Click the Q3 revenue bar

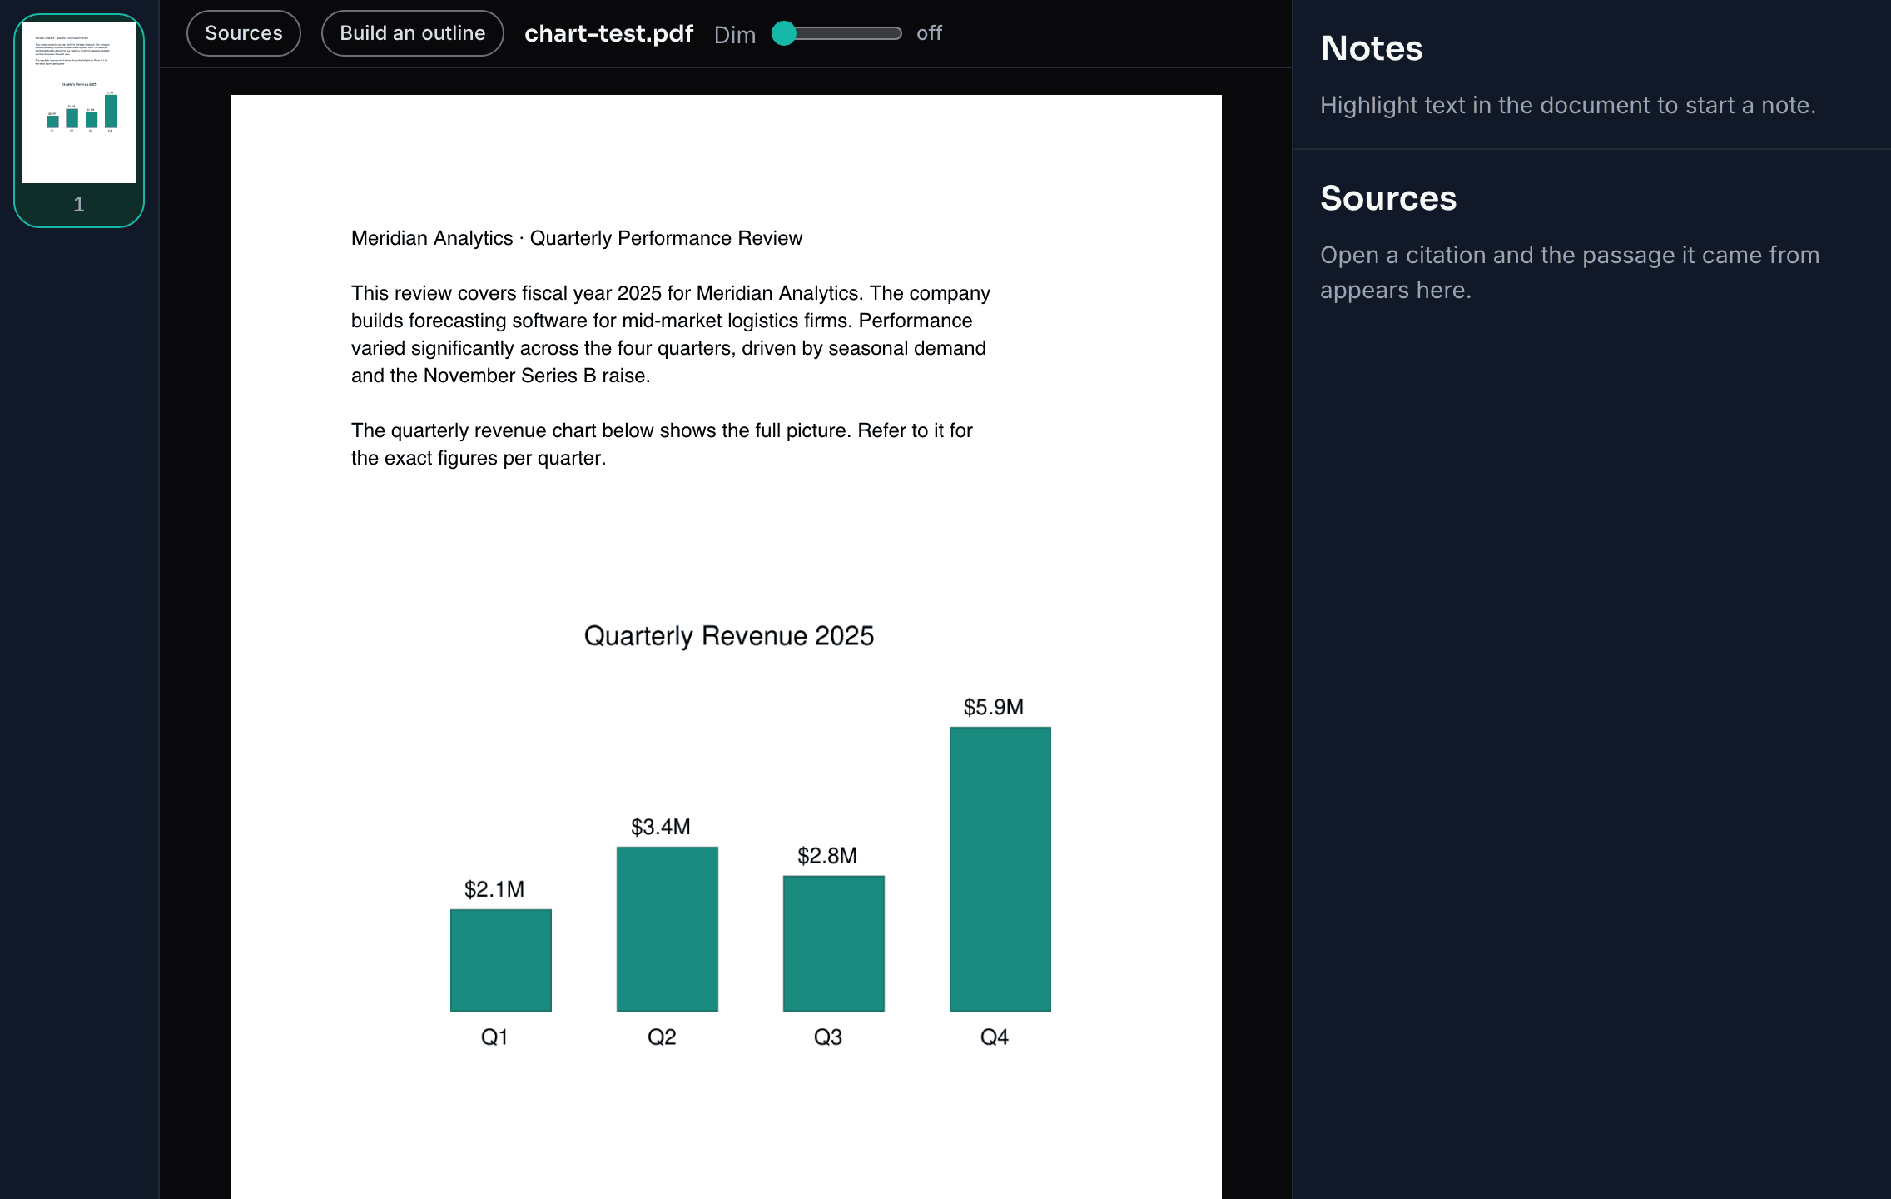pos(833,943)
